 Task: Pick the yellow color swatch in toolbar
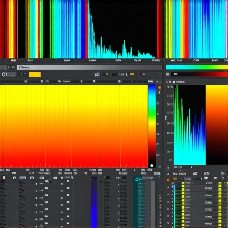point(35,74)
